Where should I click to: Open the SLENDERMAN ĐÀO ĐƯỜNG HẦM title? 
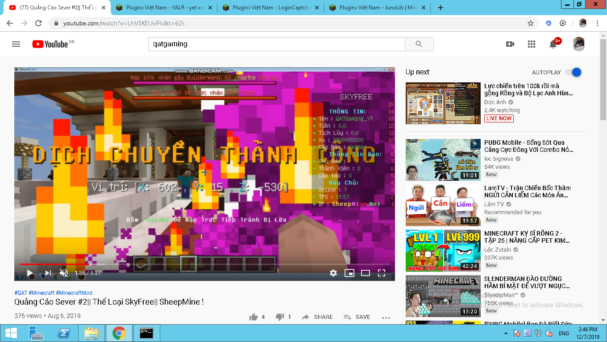coord(527,282)
